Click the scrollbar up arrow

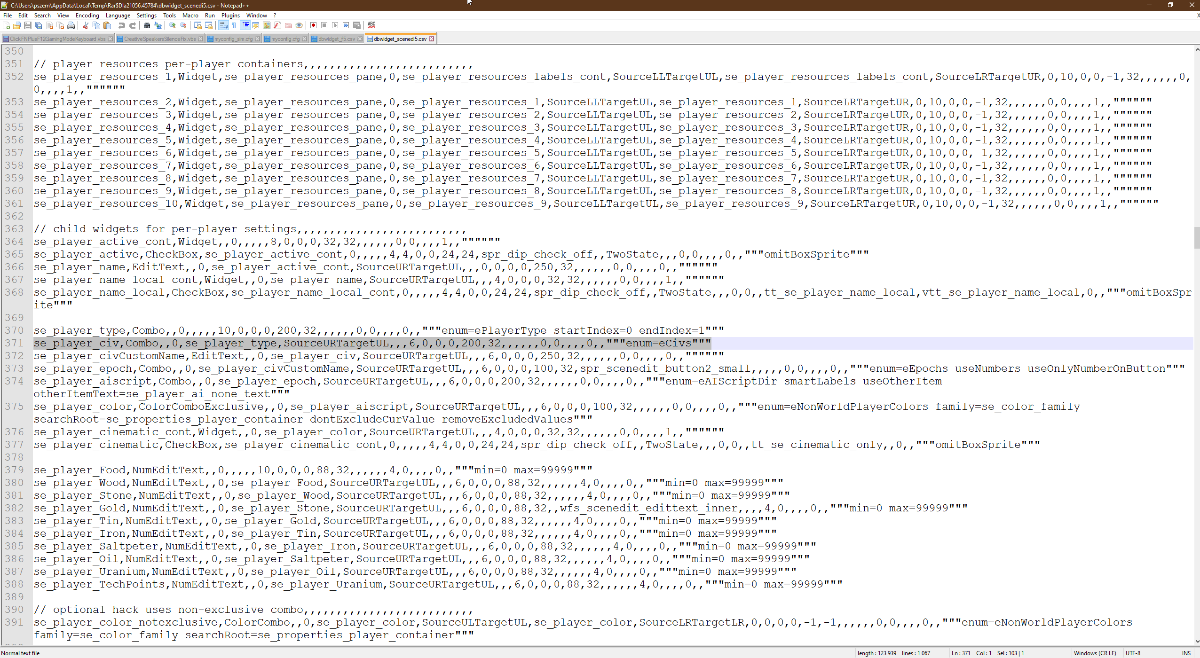pos(1197,49)
